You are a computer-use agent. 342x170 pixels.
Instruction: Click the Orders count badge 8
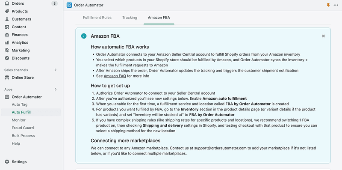[55, 3]
